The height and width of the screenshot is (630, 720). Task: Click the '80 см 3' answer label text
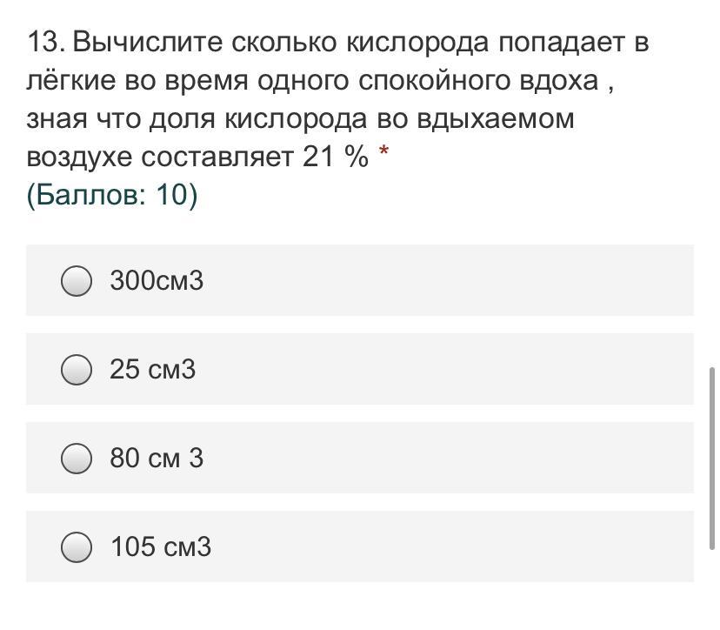click(157, 459)
